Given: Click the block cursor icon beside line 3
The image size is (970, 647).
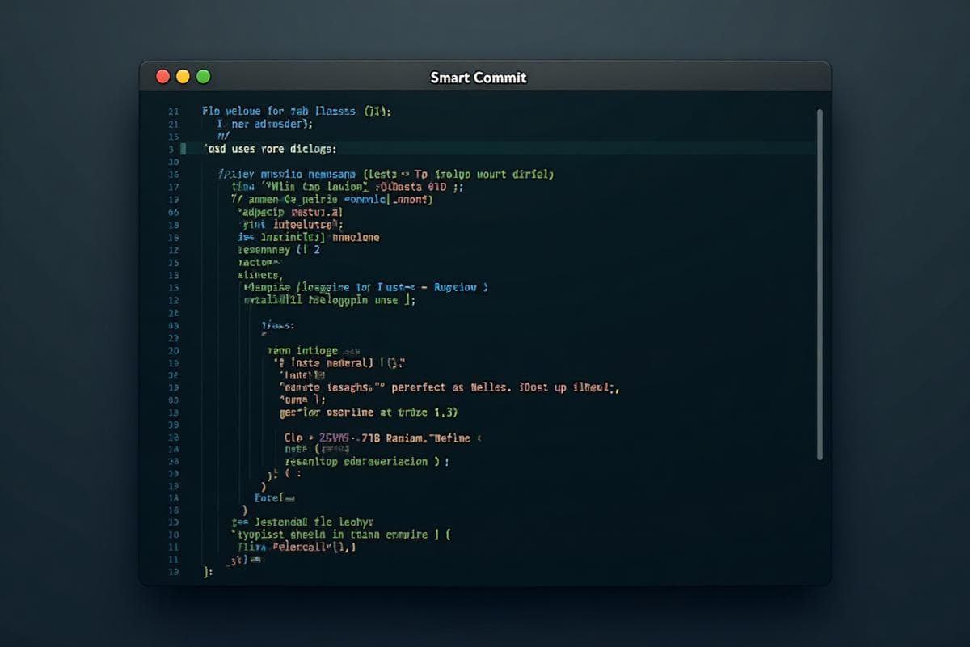Looking at the screenshot, I should tap(184, 149).
